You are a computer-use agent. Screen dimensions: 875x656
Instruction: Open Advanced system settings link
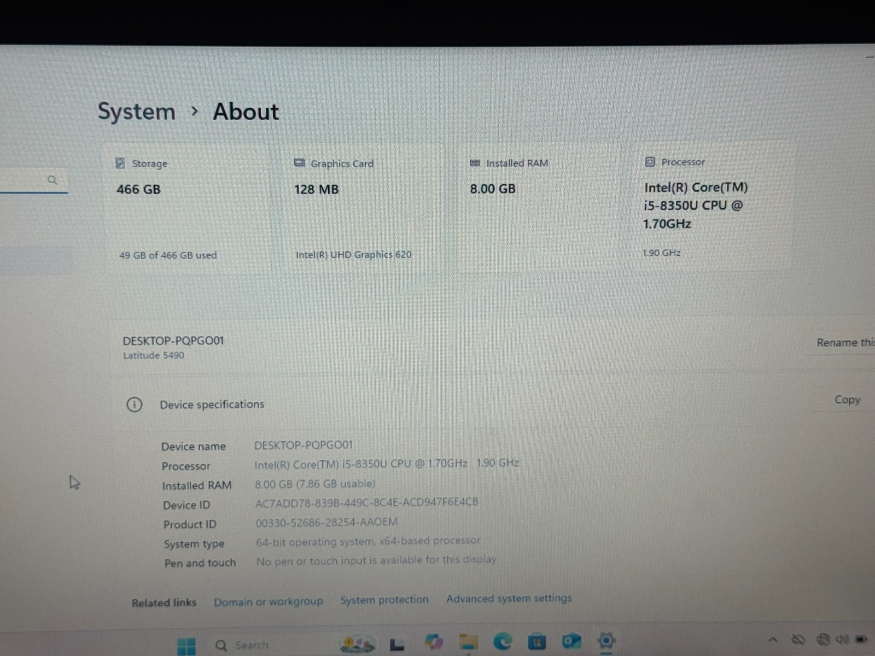click(509, 599)
